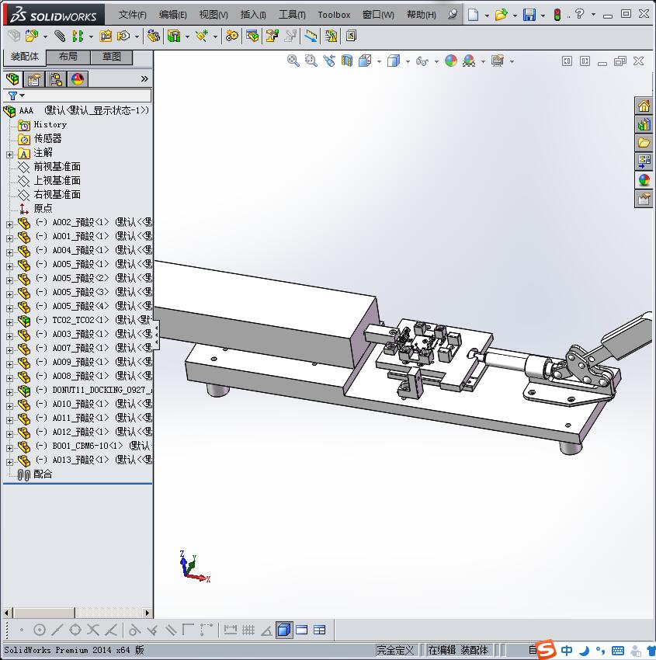The image size is (656, 660).
Task: Click the Zoom to Fit icon
Action: pyautogui.click(x=293, y=61)
